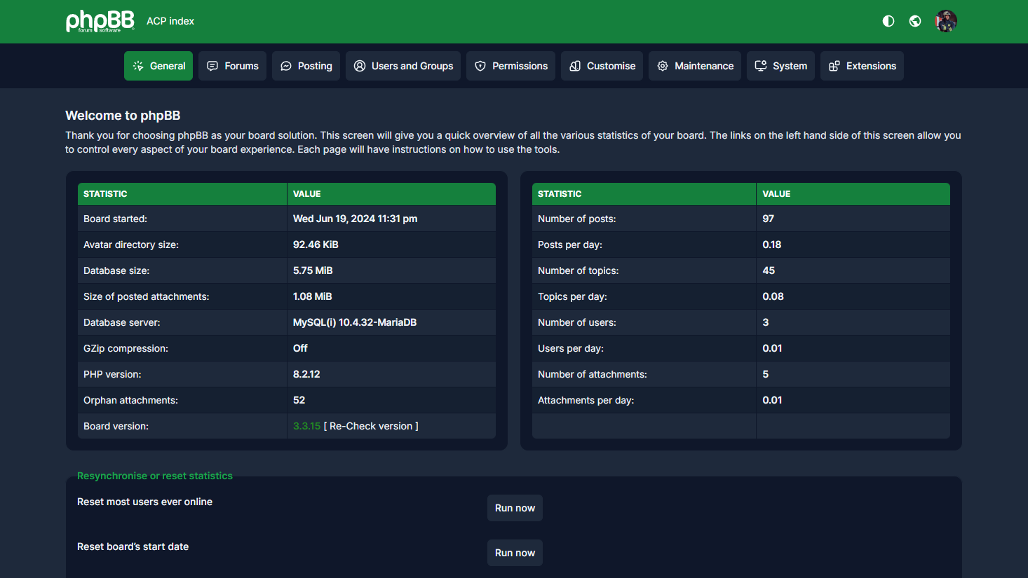Click the Permissions shield icon

tap(480, 66)
